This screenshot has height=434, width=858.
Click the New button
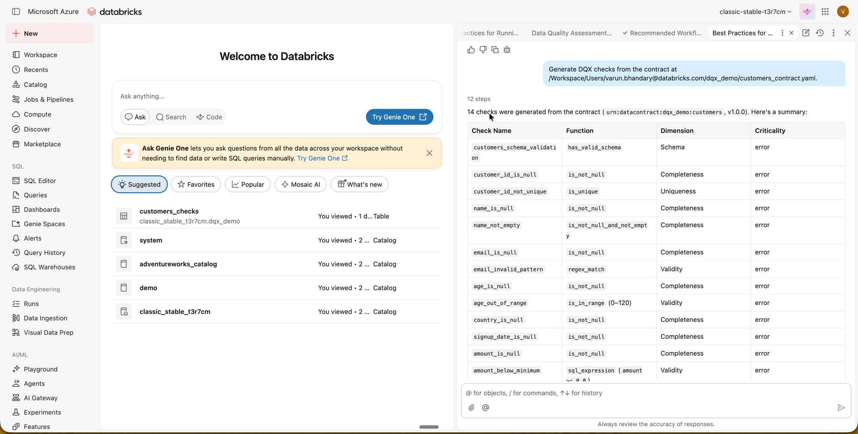pos(50,33)
